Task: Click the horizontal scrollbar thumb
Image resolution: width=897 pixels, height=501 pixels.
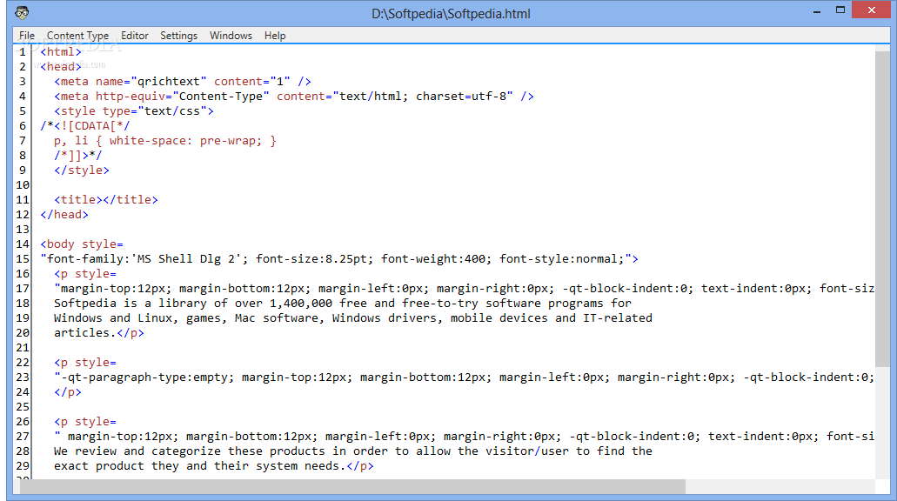Action: pos(353,487)
